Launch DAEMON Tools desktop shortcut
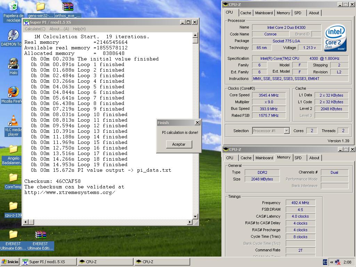356x267 pixels. click(x=13, y=35)
